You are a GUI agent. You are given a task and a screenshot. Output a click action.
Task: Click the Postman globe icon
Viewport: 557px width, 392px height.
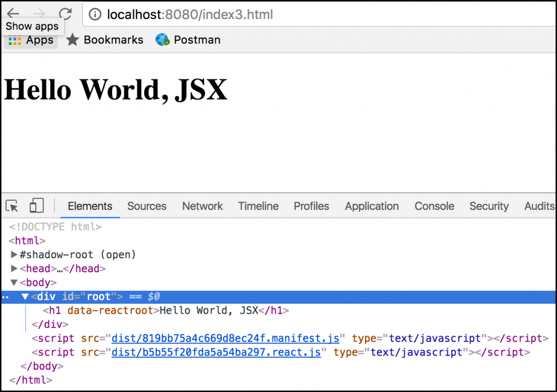[163, 39]
